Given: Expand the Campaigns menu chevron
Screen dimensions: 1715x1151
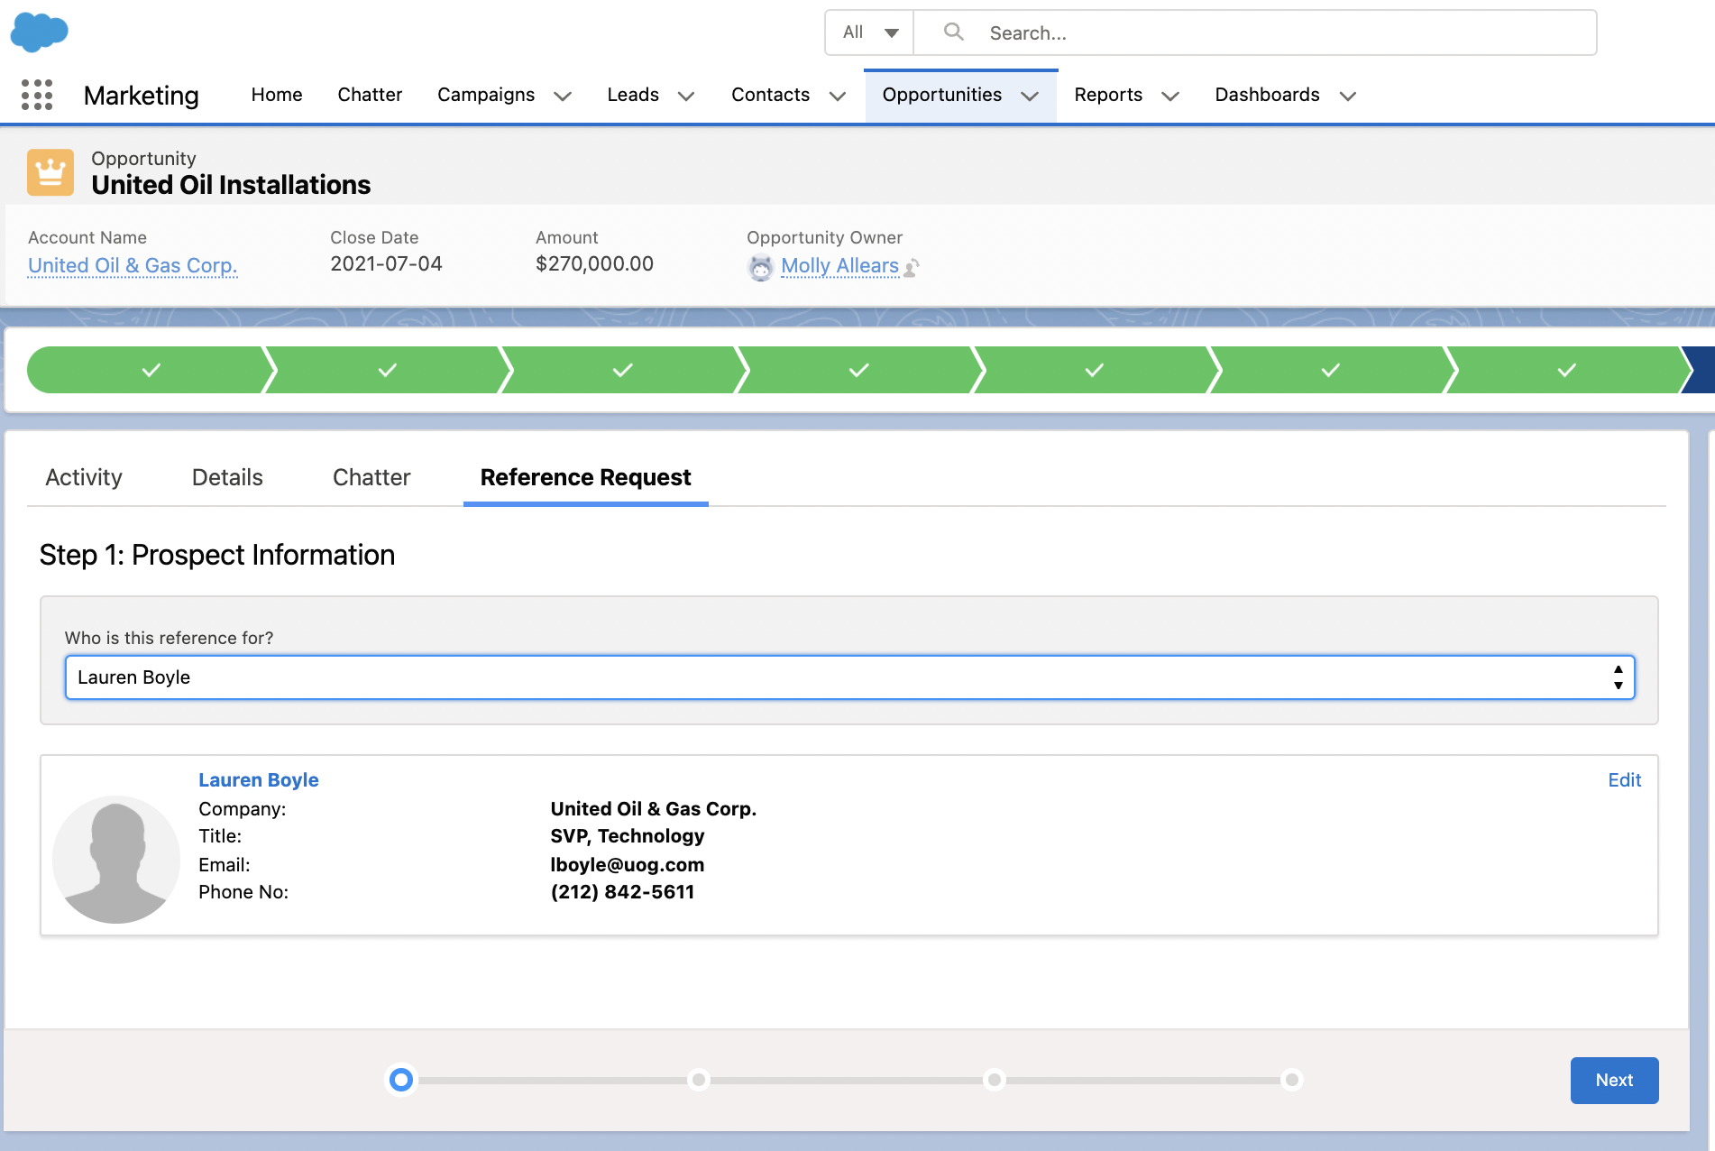Looking at the screenshot, I should (x=563, y=97).
